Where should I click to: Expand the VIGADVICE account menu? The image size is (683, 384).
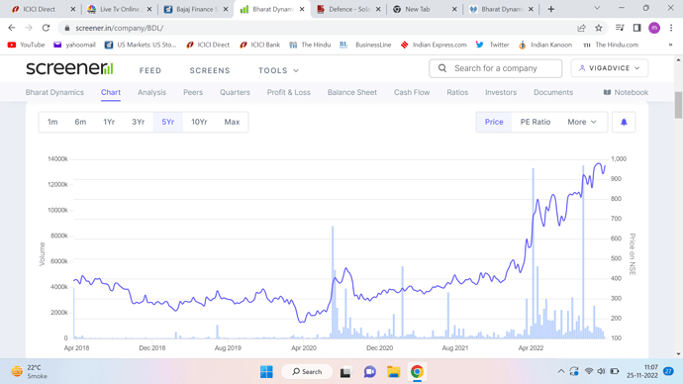point(610,68)
